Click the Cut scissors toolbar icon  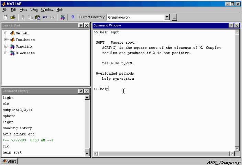[23, 17]
